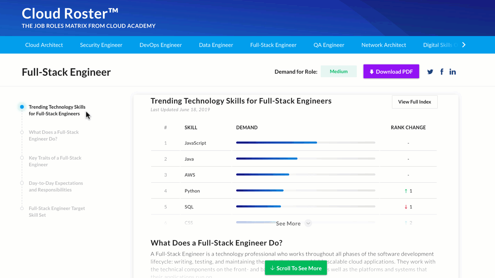Click the Full-Stack Engineer page heading
This screenshot has width=495, height=278.
[66, 72]
